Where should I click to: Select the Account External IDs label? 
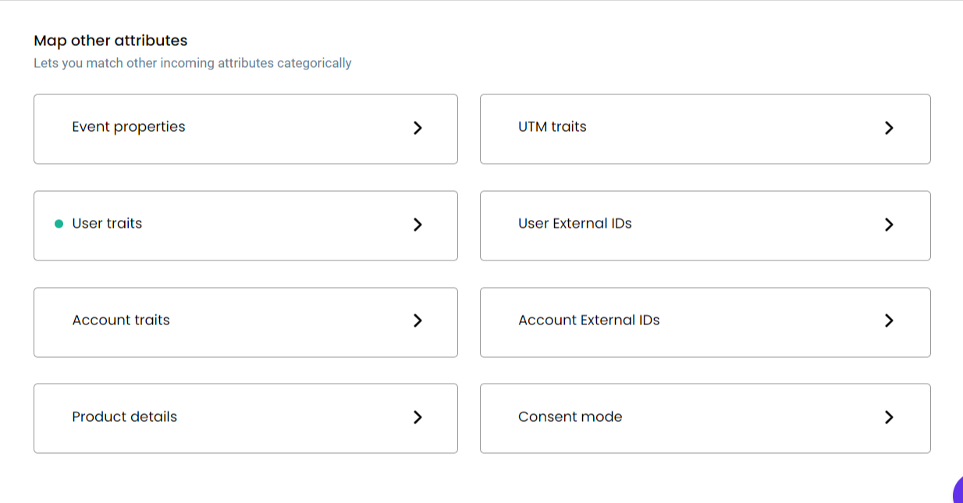589,320
